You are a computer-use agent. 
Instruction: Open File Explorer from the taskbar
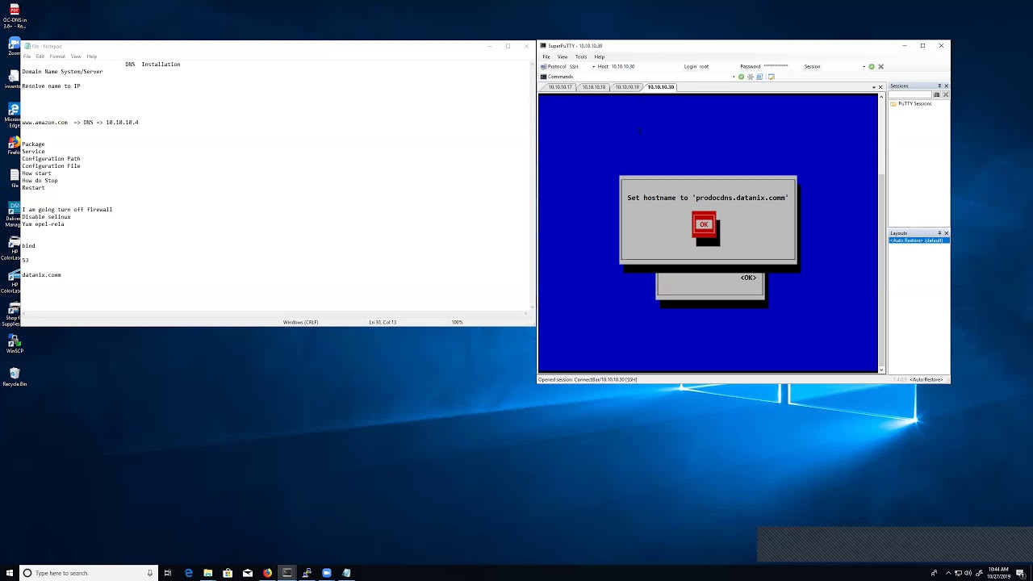click(x=208, y=573)
